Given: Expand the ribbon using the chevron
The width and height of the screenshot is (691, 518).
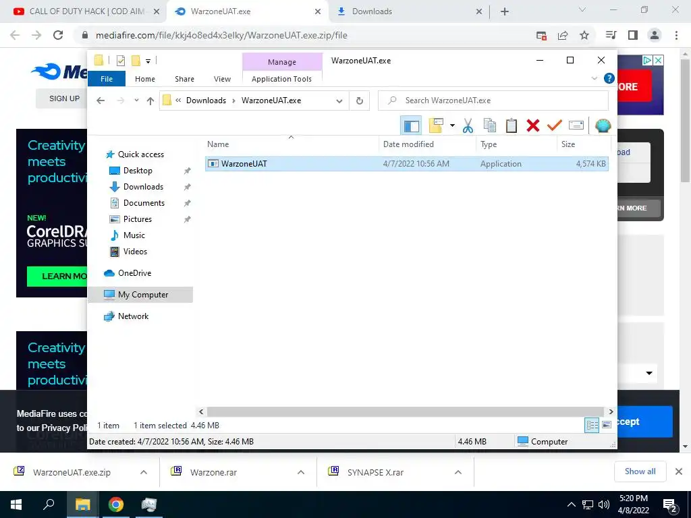Looking at the screenshot, I should (x=594, y=78).
